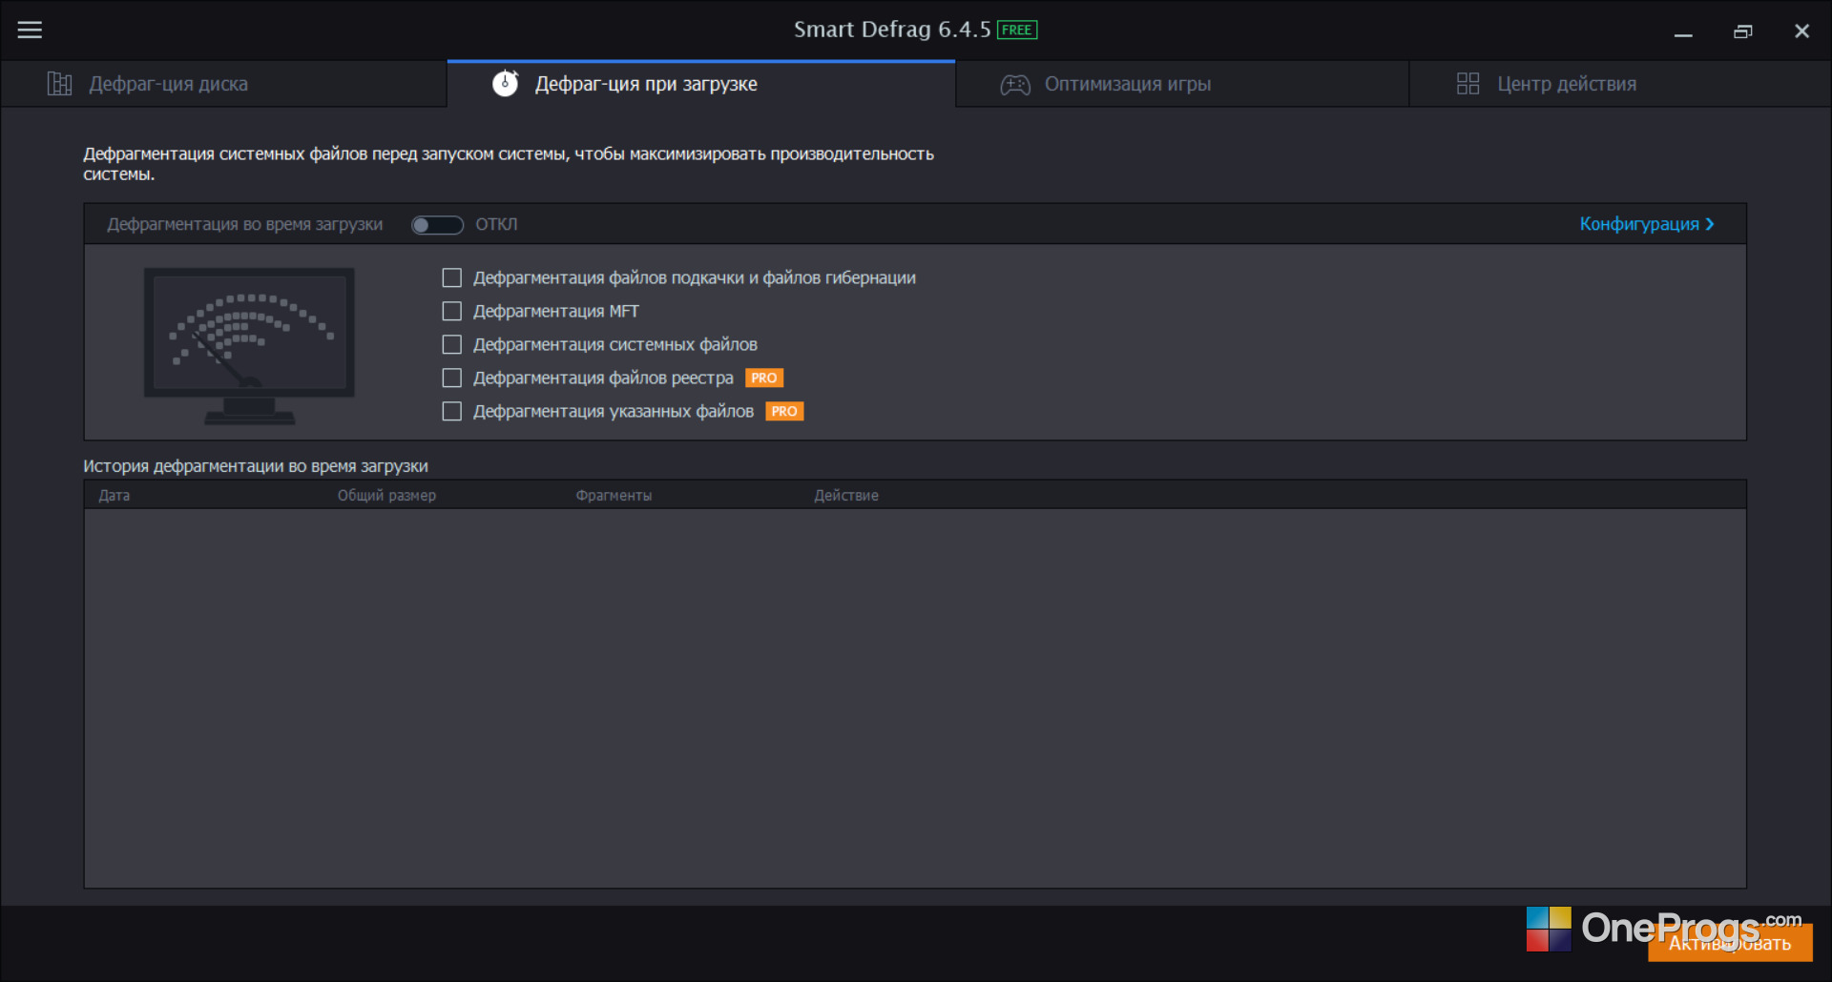
Task: Open the hamburger main menu
Action: point(30,31)
